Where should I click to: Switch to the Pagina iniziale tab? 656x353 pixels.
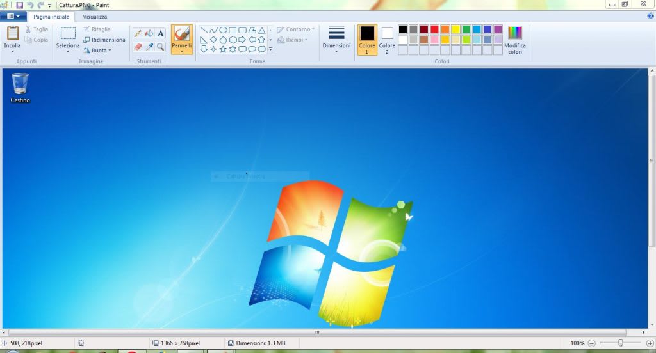click(51, 17)
